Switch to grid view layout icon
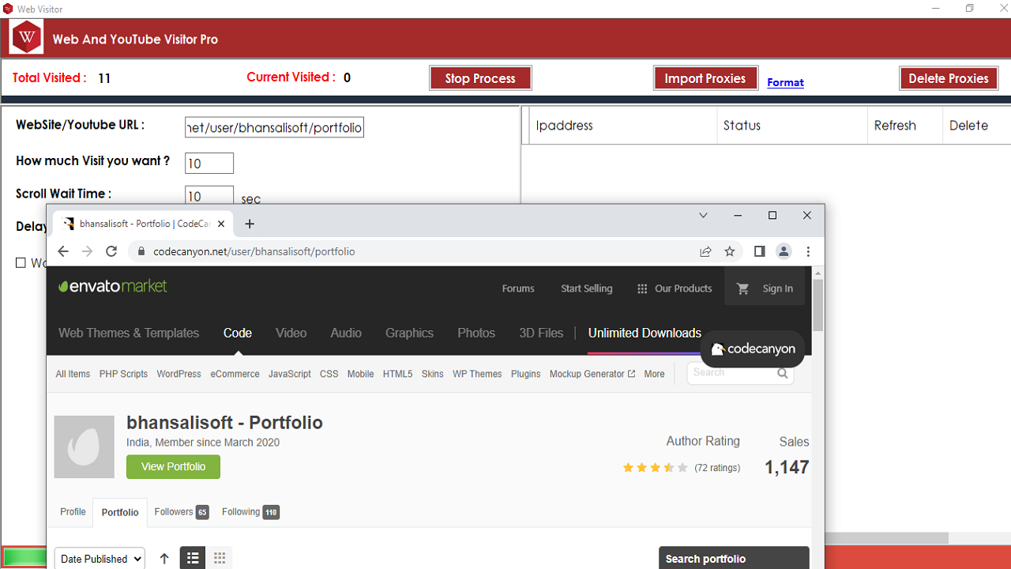 pyautogui.click(x=220, y=558)
